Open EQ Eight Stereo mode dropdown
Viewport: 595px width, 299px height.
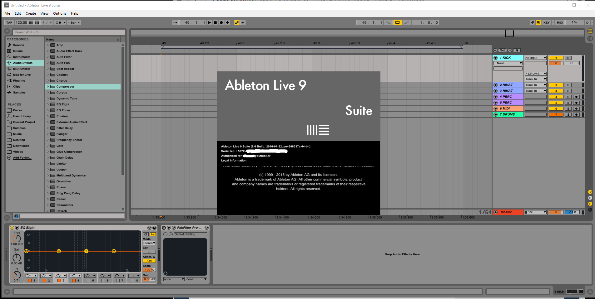[x=149, y=243]
